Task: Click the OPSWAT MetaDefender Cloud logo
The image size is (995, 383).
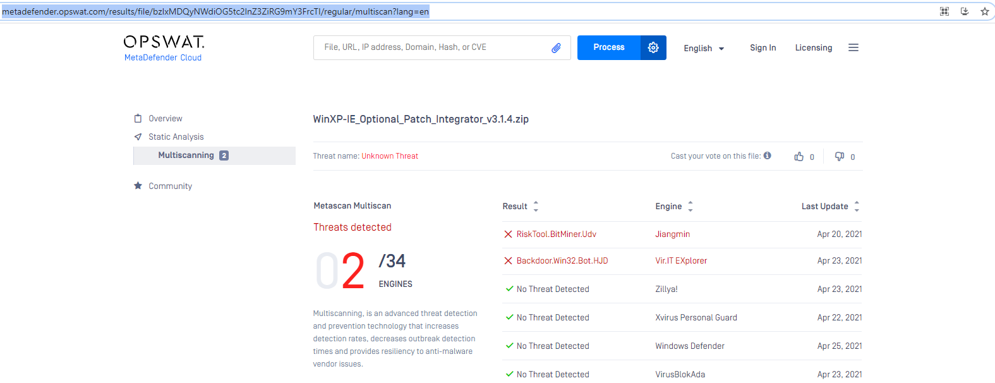Action: (164, 48)
